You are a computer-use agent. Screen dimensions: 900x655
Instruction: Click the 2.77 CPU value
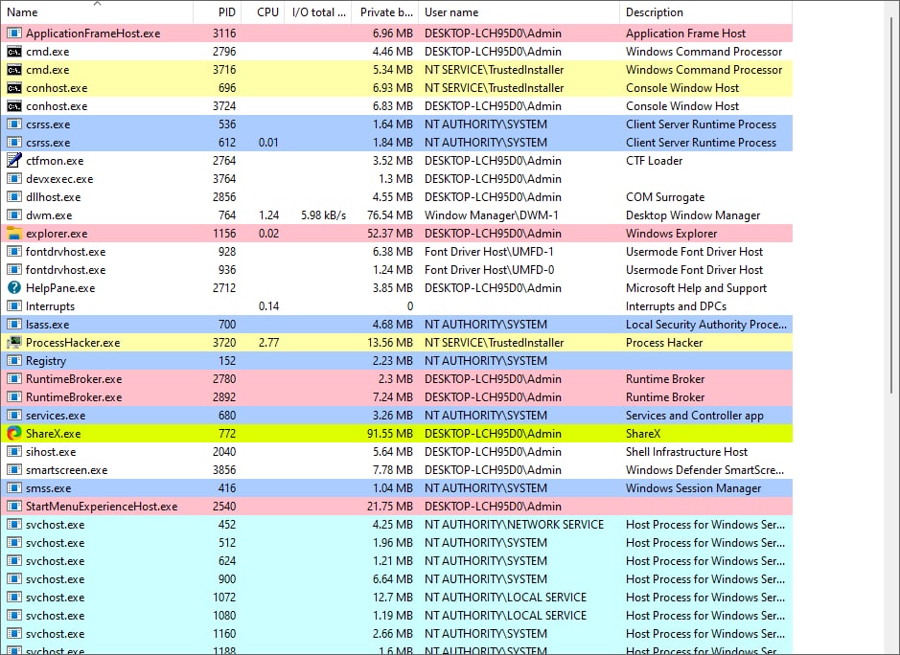coord(268,343)
